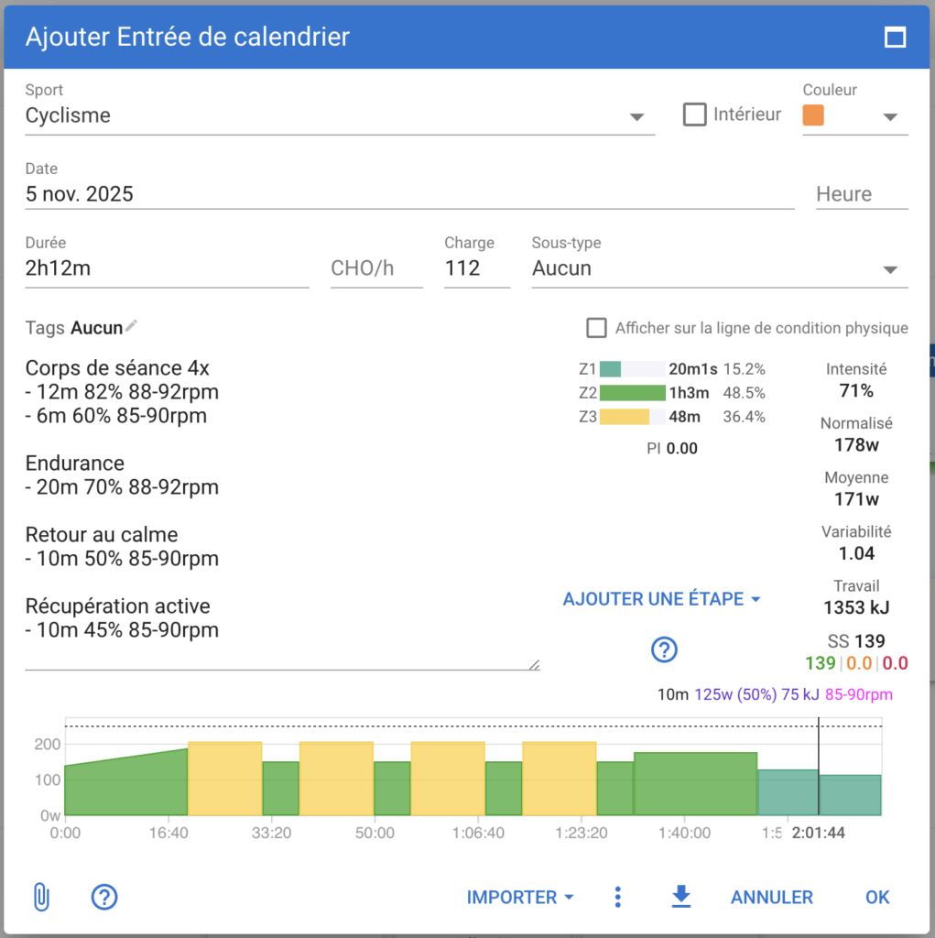Confirm with the OK button
The width and height of the screenshot is (935, 938).
[x=876, y=897]
